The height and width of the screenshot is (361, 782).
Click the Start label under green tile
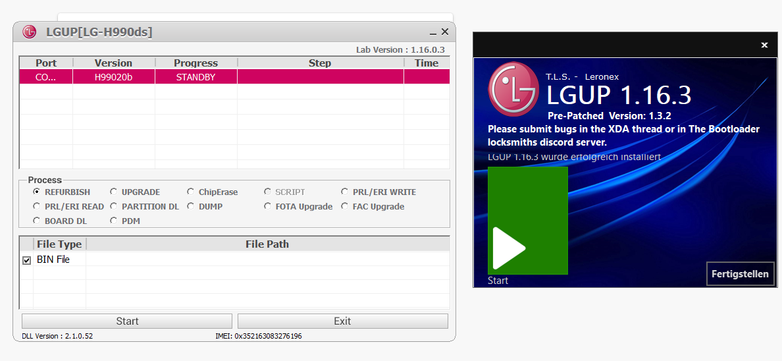pyautogui.click(x=498, y=281)
